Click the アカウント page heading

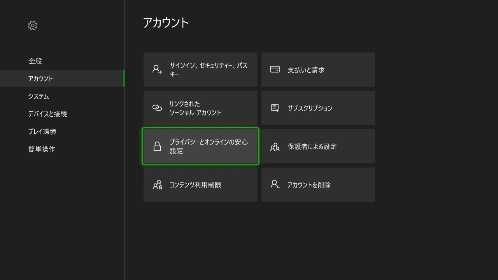tap(166, 23)
